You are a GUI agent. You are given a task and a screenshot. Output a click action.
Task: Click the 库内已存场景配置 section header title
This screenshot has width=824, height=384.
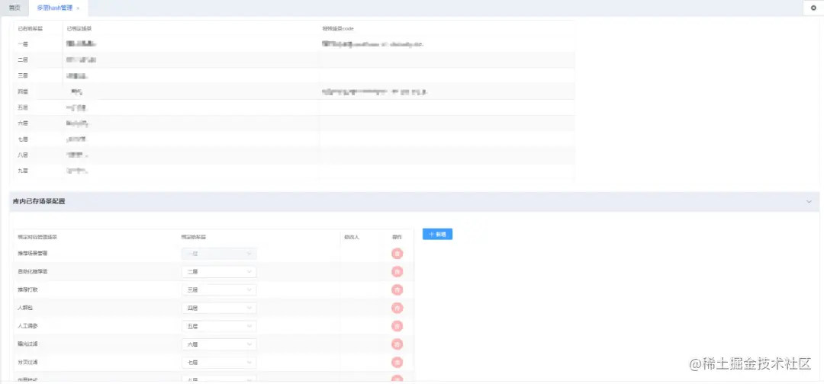click(39, 201)
